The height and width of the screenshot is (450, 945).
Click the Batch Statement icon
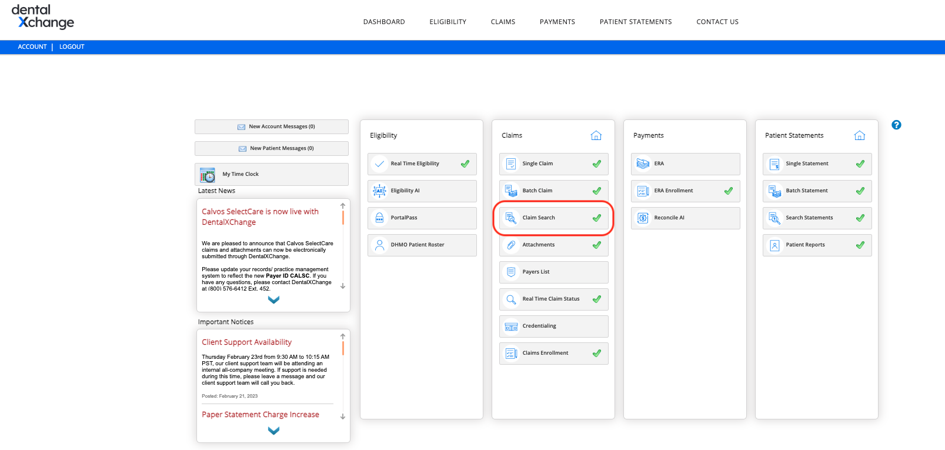point(775,191)
